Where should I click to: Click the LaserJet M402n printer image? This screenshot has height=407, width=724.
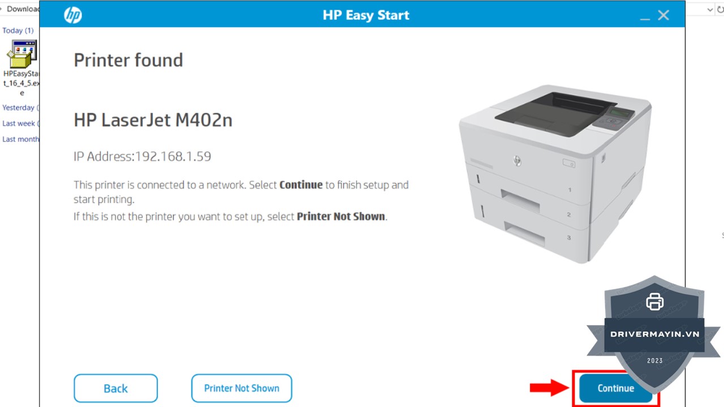click(x=555, y=174)
